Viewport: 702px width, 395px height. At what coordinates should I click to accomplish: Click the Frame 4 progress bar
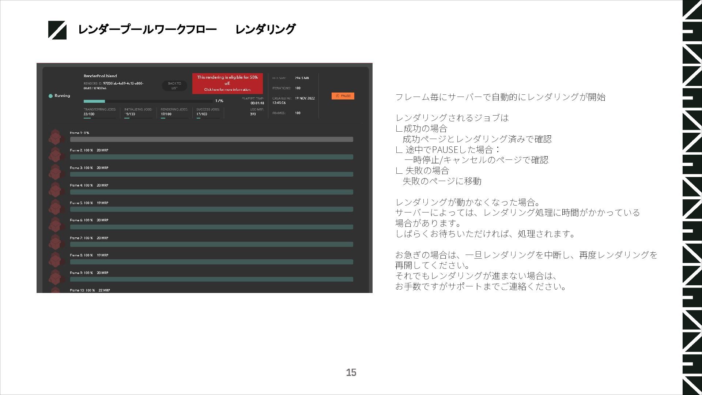click(211, 192)
